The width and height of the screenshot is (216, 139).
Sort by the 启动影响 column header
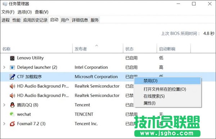174,49
